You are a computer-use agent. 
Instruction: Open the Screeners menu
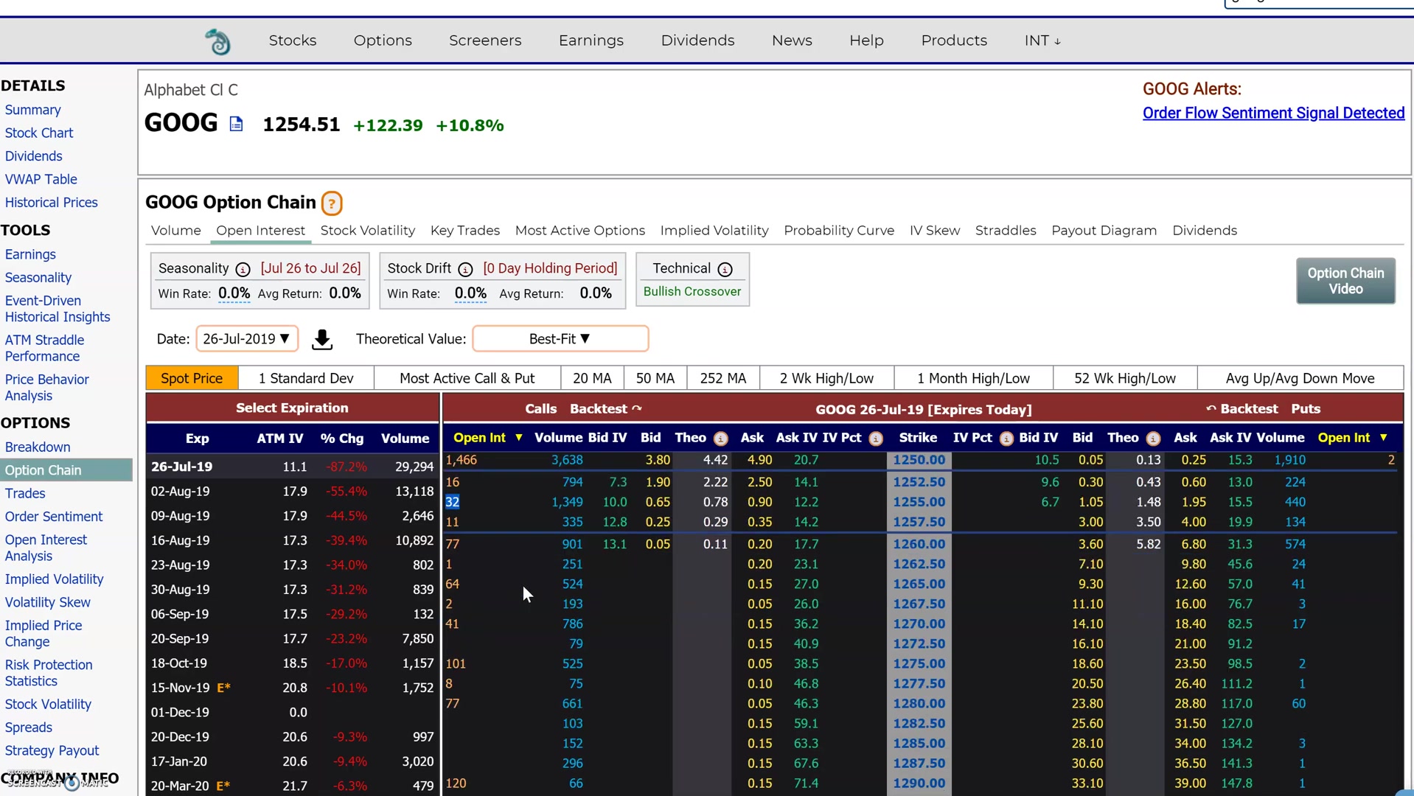[484, 41]
